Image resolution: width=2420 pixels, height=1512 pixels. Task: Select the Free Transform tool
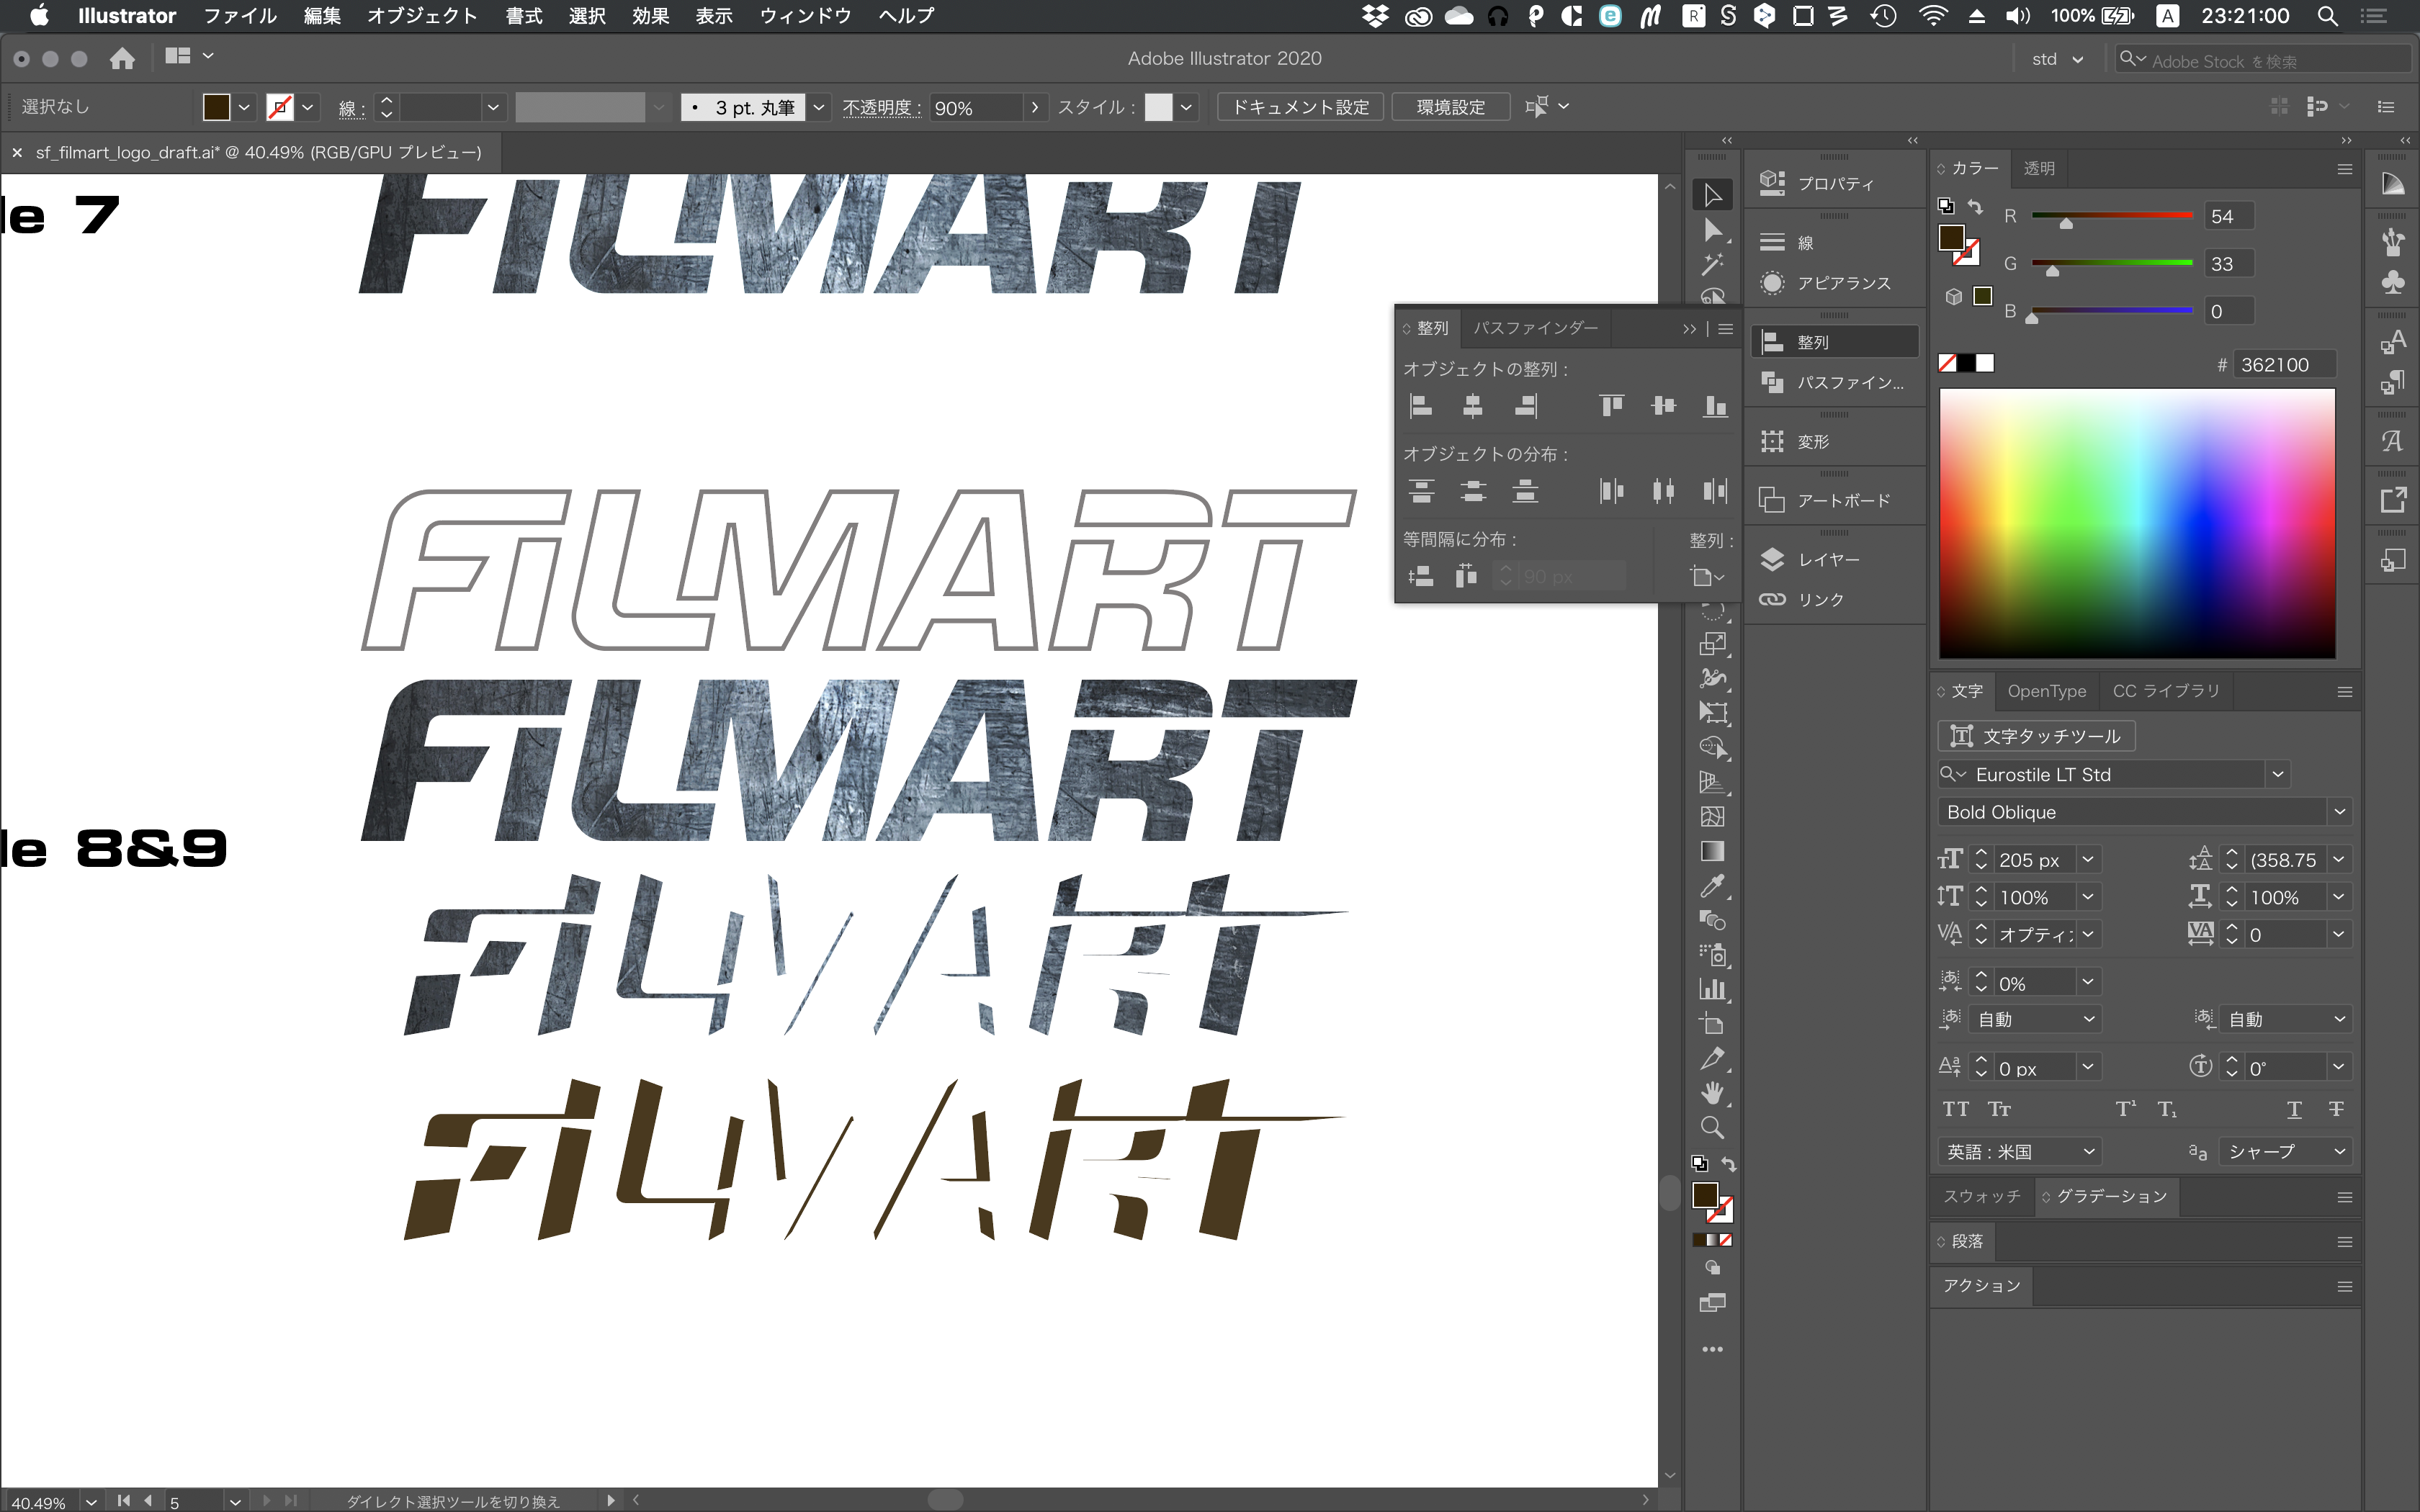coord(1712,713)
